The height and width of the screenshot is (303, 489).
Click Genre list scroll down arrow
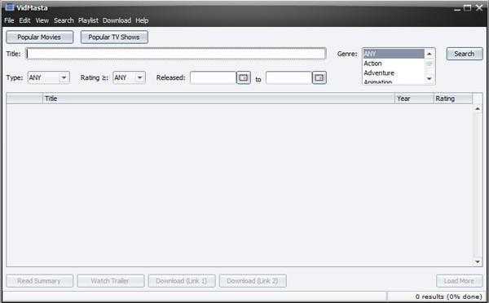pos(430,78)
